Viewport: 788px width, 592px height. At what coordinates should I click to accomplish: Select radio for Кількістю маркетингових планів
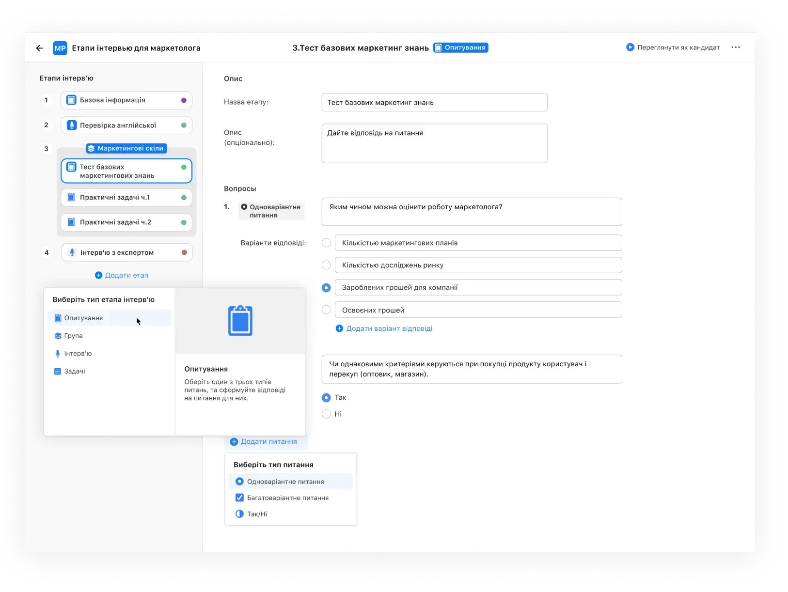click(x=326, y=243)
